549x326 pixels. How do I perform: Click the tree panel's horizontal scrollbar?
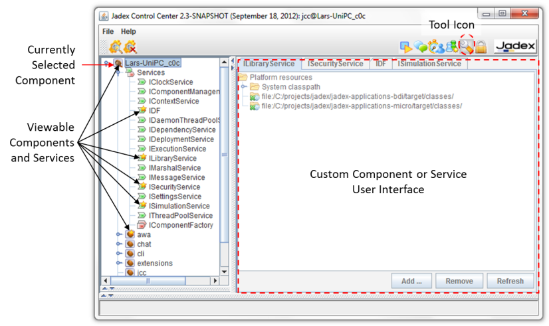click(x=148, y=281)
